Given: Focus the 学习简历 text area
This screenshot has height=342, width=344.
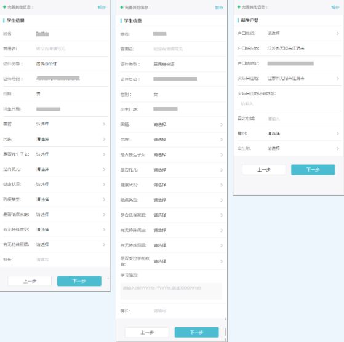Looking at the screenshot, I should pyautogui.click(x=171, y=291).
